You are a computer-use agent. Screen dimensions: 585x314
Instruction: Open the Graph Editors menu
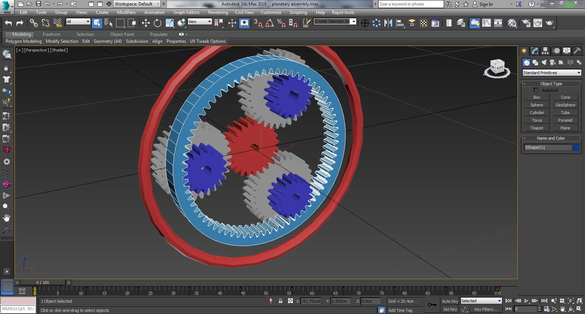click(186, 12)
